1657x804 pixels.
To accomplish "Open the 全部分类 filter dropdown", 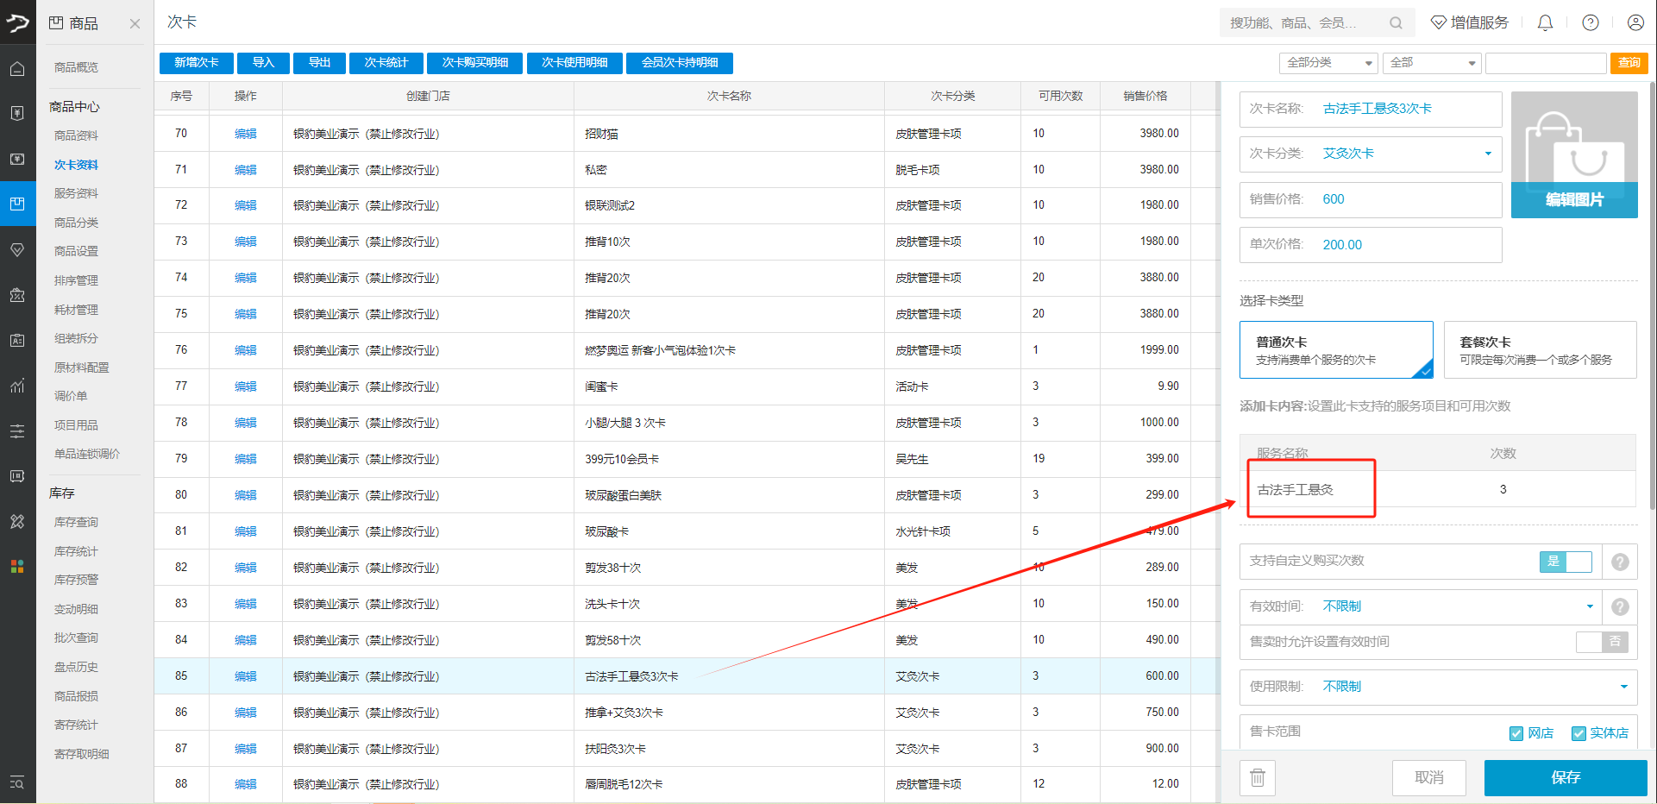I will pyautogui.click(x=1328, y=63).
